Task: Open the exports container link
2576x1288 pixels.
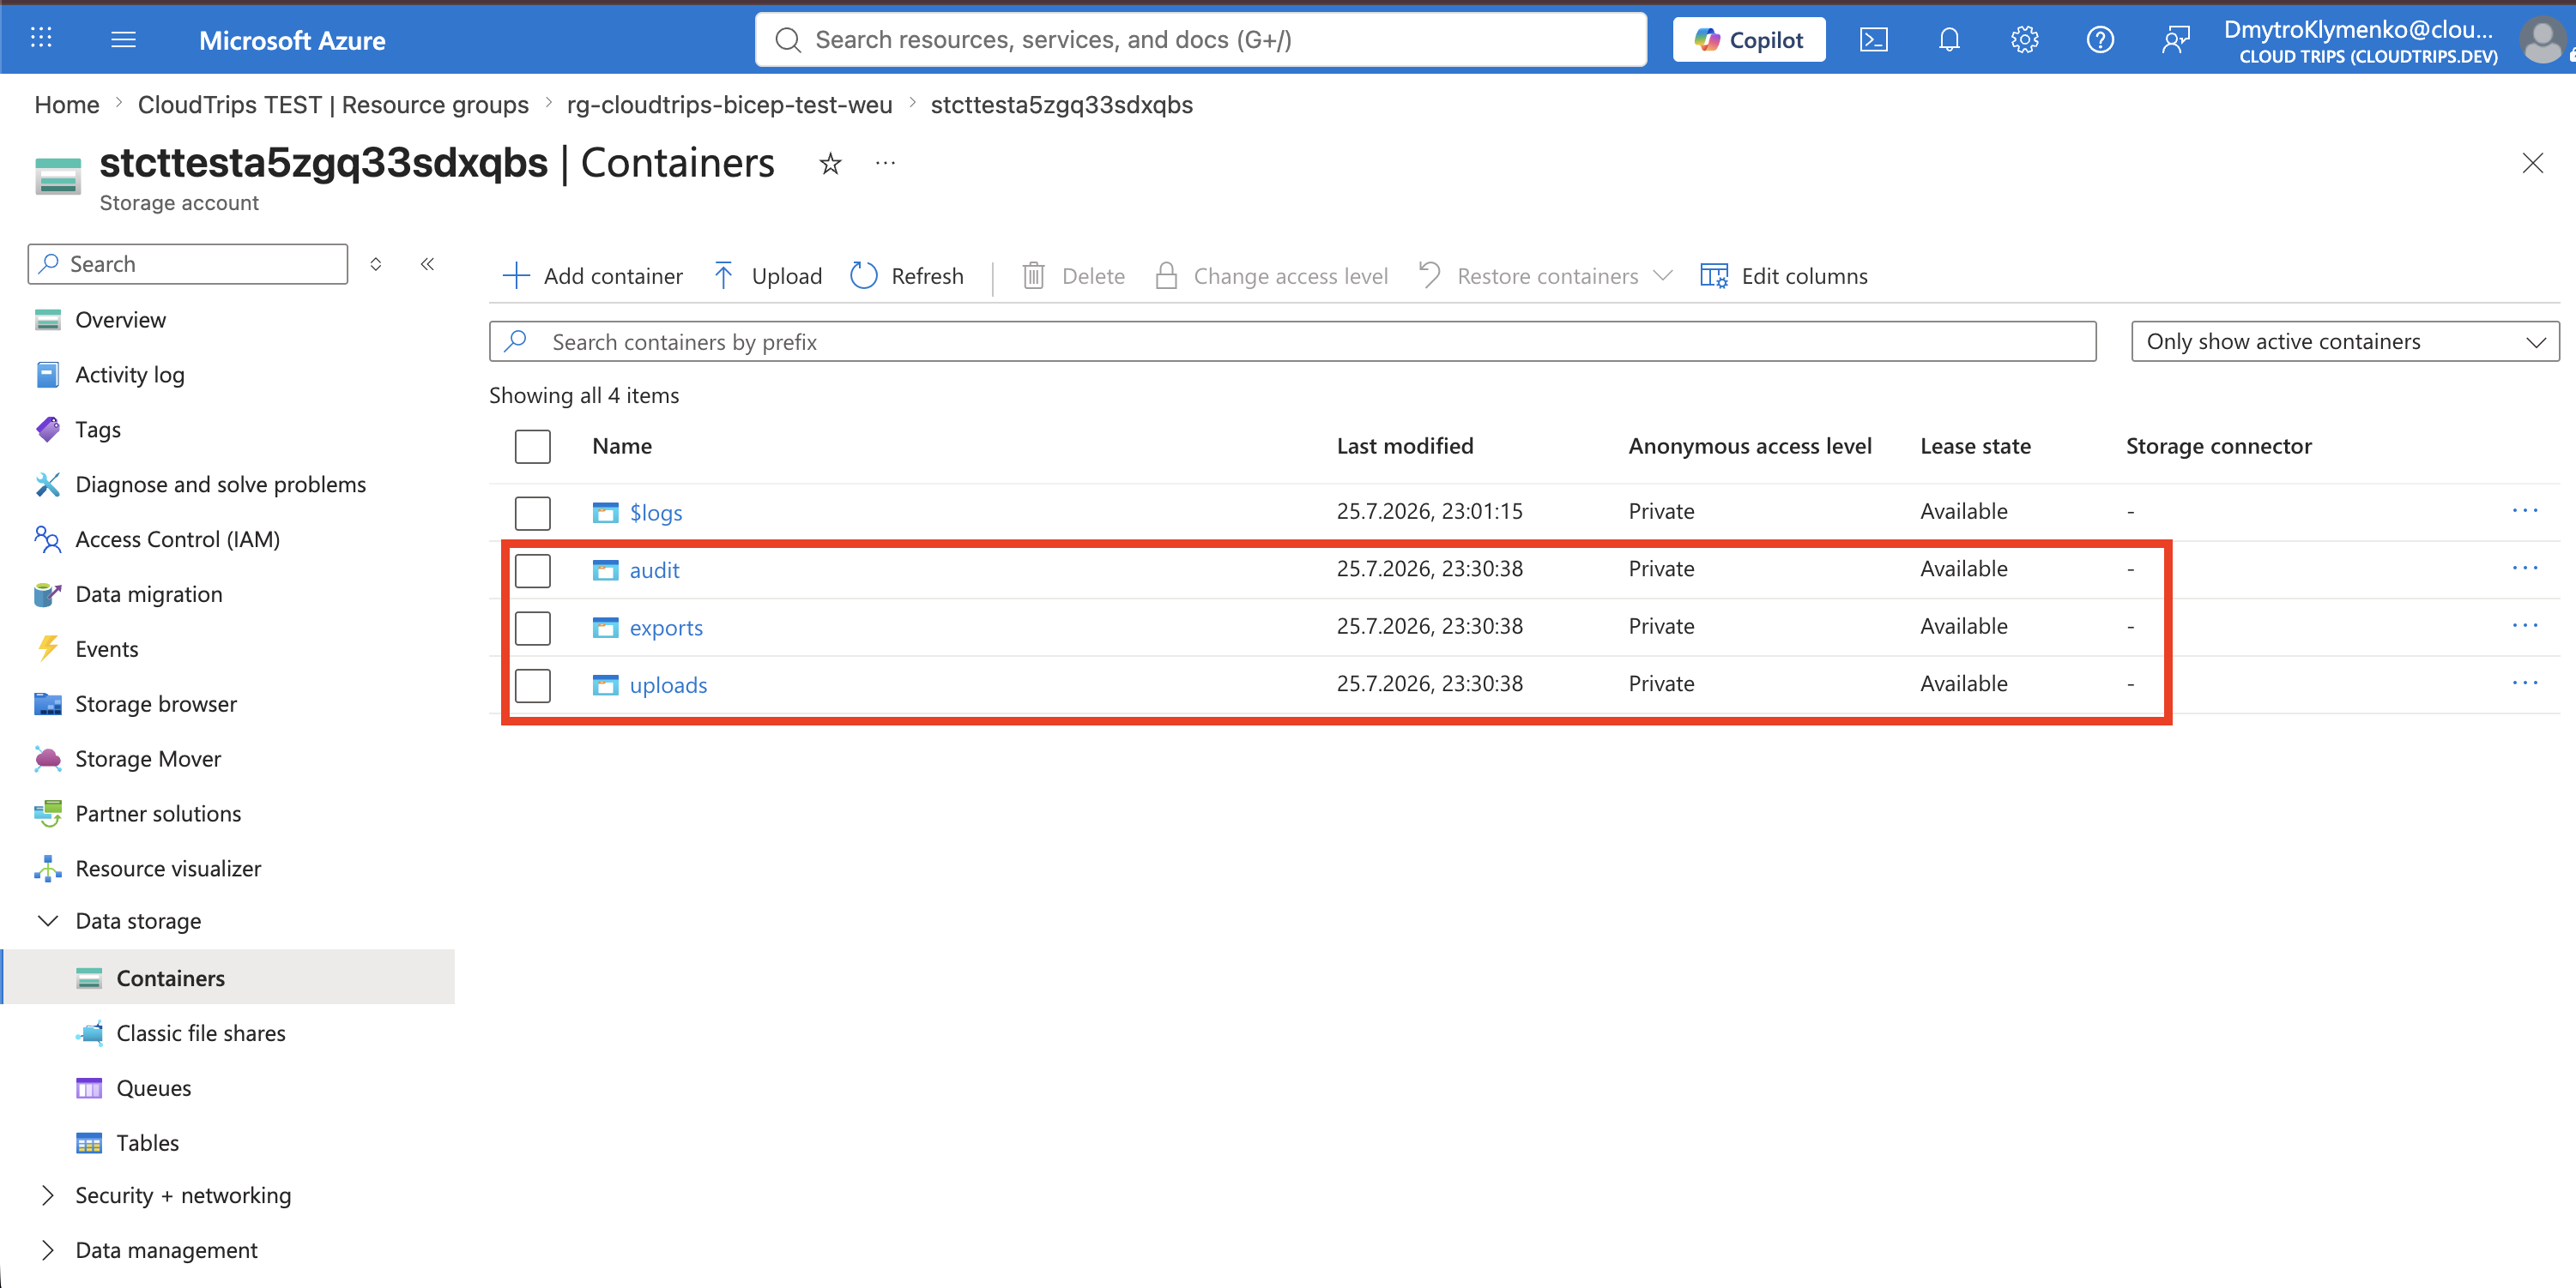Action: point(666,629)
